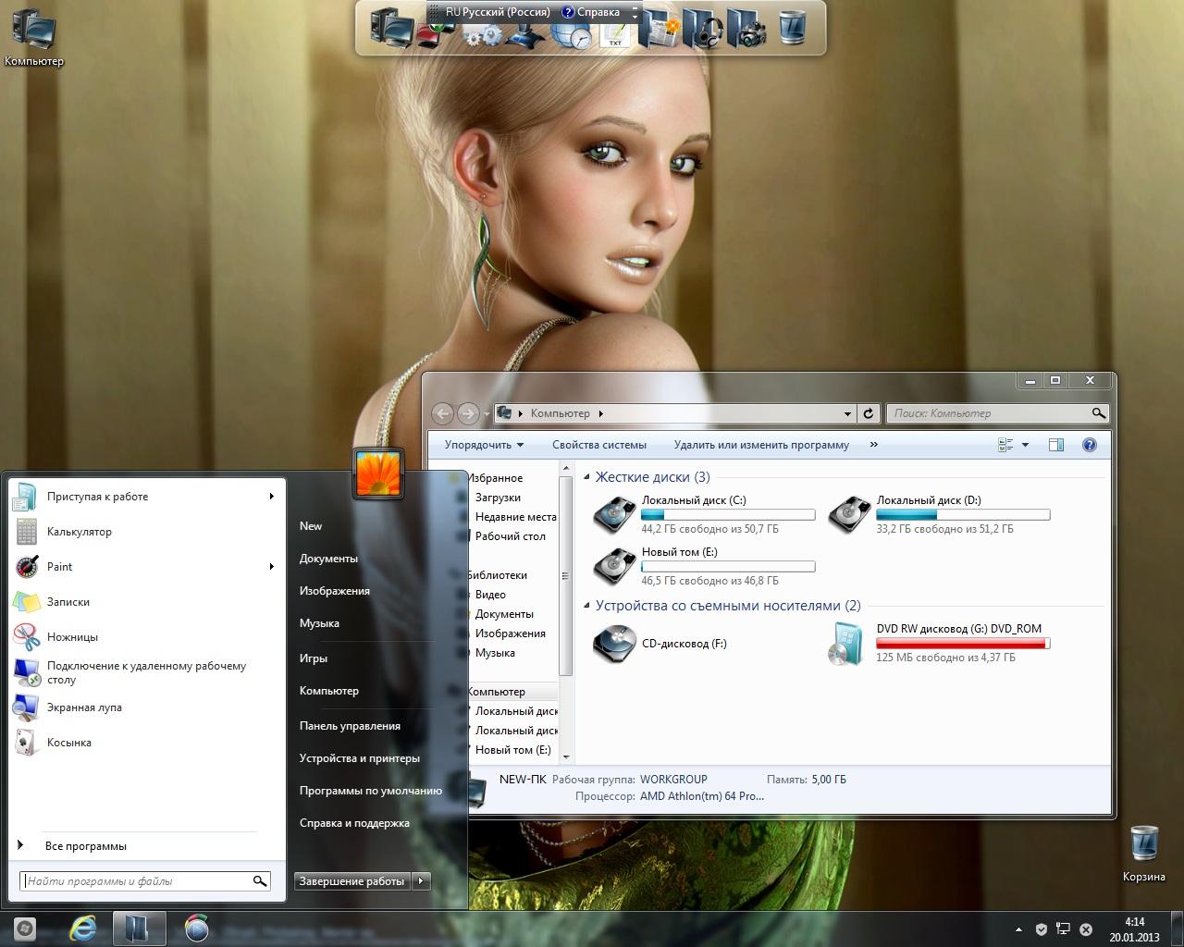The width and height of the screenshot is (1184, 947).
Task: Toggle the preview pane button
Action: click(1055, 445)
